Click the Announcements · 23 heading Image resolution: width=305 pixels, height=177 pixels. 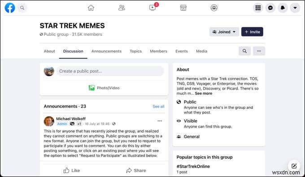click(x=65, y=106)
